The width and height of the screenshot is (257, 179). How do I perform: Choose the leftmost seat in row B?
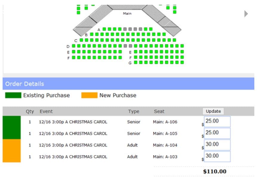click(x=92, y=35)
